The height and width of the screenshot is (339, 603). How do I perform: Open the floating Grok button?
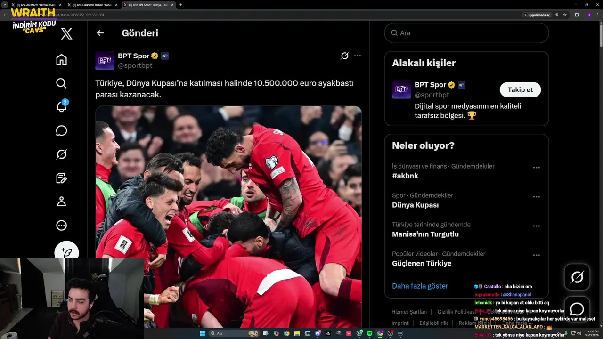click(577, 277)
